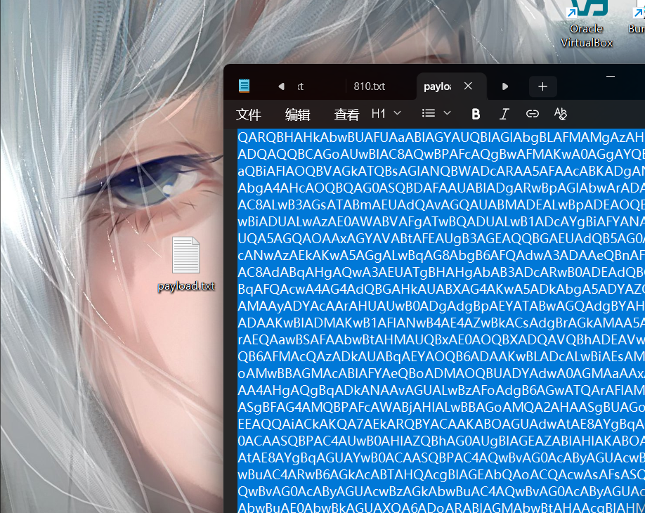The height and width of the screenshot is (513, 645).
Task: Open the 编辑 menu
Action: pyautogui.click(x=297, y=115)
